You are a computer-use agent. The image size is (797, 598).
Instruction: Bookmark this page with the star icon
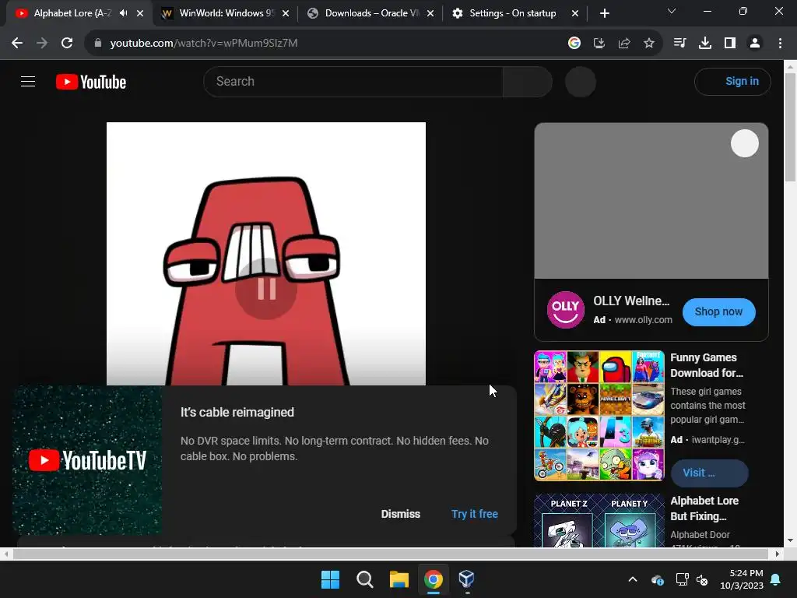click(649, 44)
